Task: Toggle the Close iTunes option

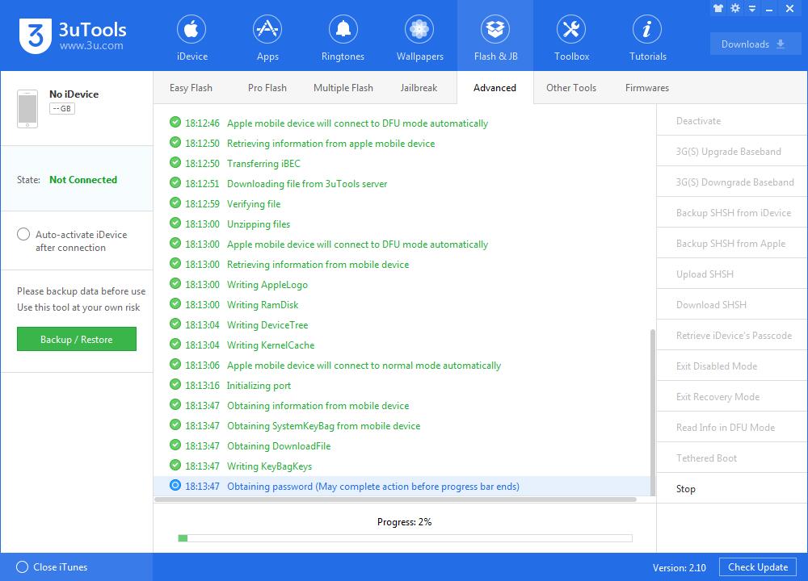Action: [x=22, y=567]
